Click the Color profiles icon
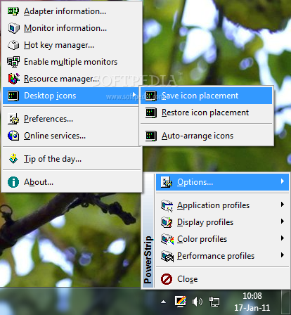 (167, 239)
